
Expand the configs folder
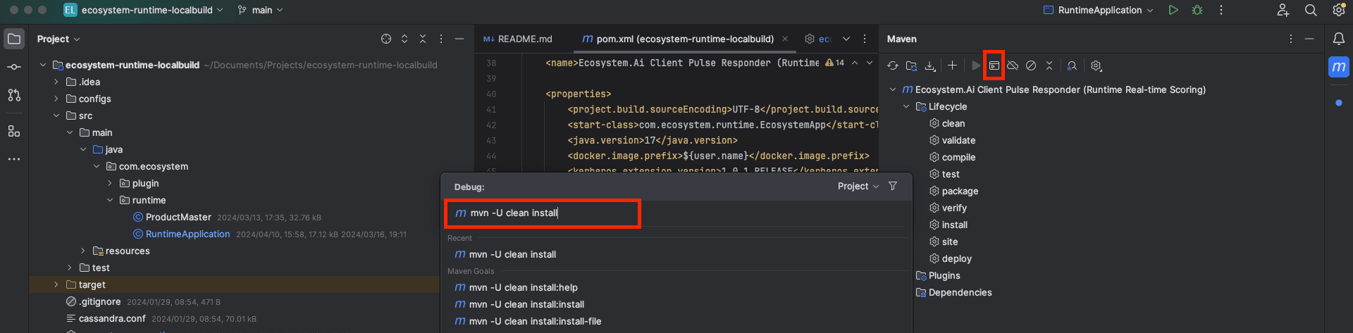click(56, 99)
